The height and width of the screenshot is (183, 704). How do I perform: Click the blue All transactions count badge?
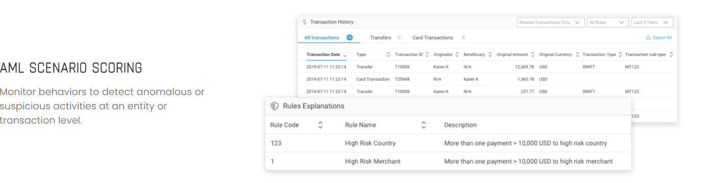point(349,38)
